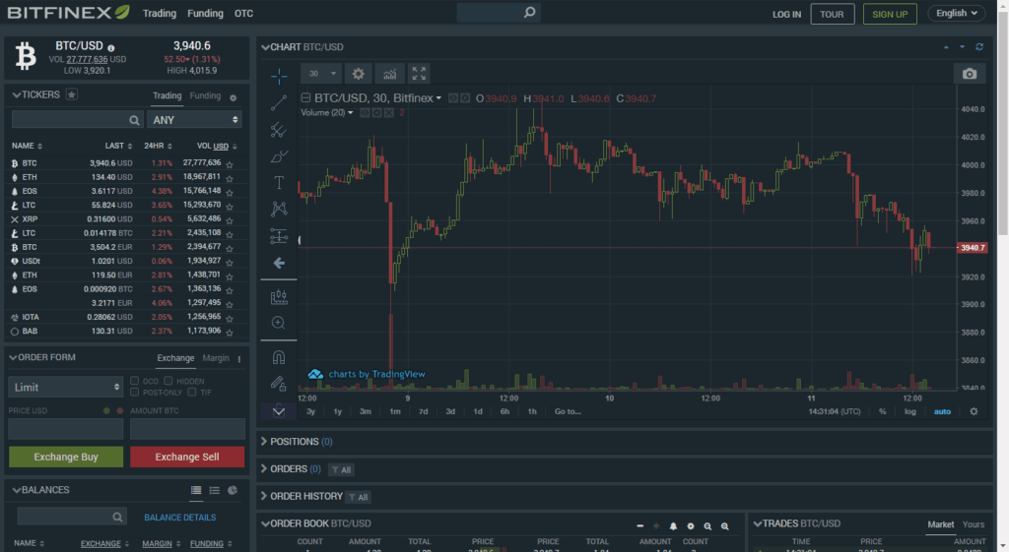Click order book alert bell icon
Screen dimensions: 1009x552
(673, 526)
